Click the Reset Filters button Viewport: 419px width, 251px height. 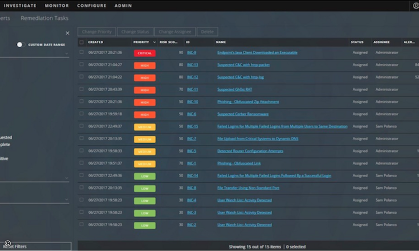click(35, 246)
